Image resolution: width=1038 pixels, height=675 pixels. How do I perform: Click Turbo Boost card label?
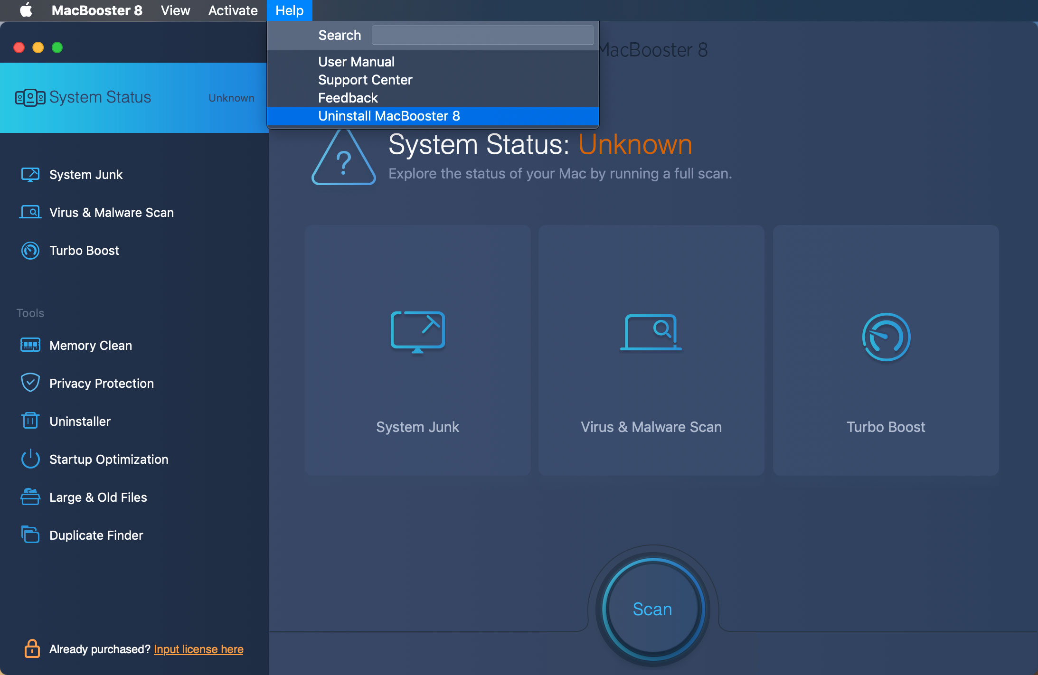coord(886,427)
